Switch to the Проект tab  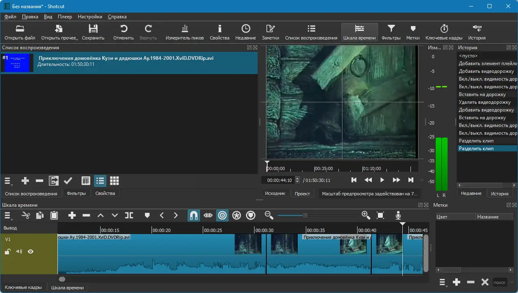(x=302, y=193)
